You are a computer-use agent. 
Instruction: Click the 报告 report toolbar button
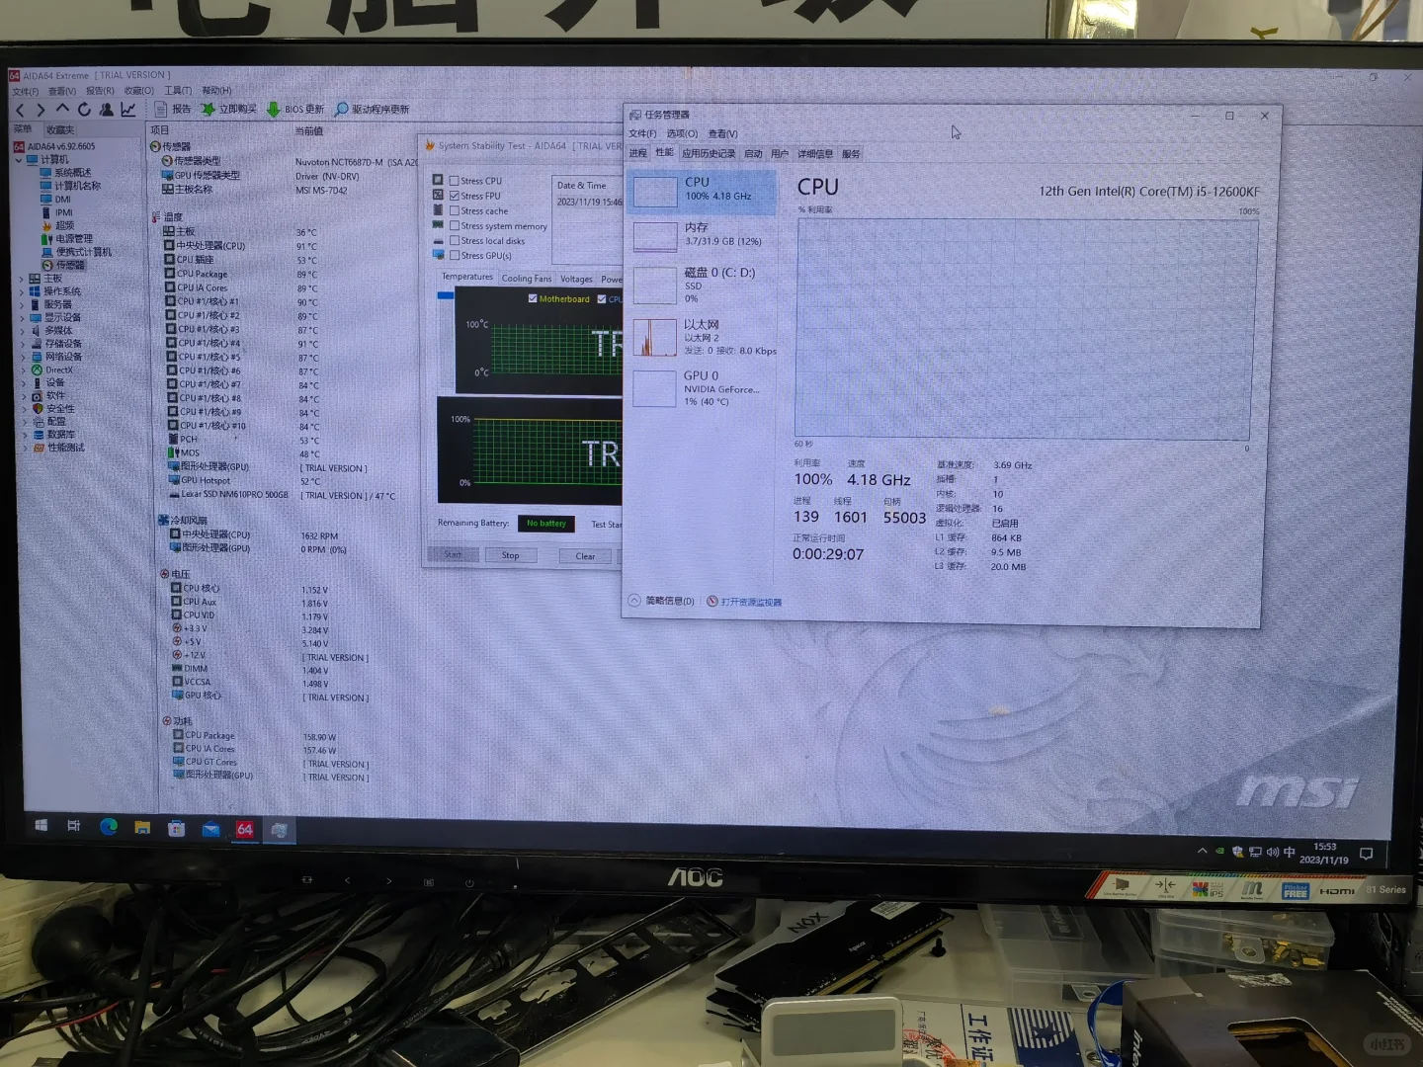[x=173, y=110]
